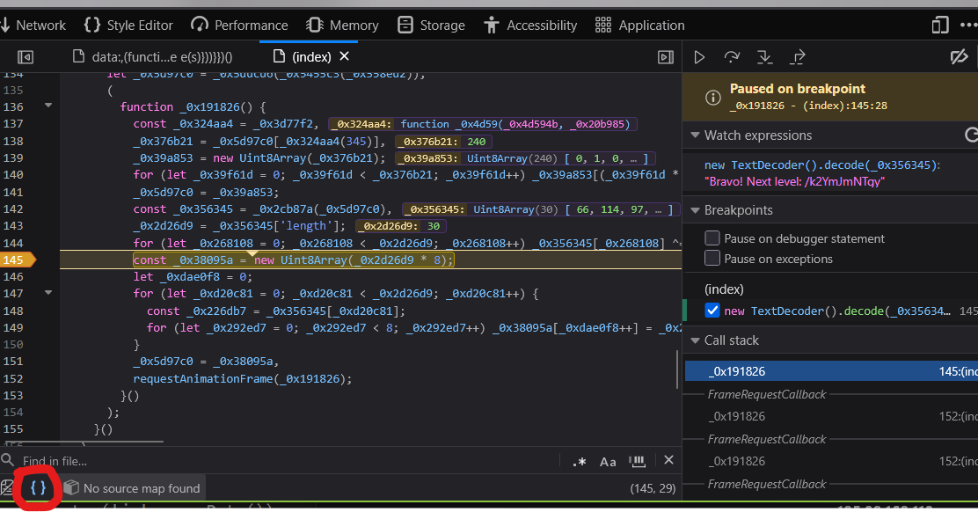
Task: Click the info icon beside Paused on breakpoint
Action: pyautogui.click(x=713, y=98)
